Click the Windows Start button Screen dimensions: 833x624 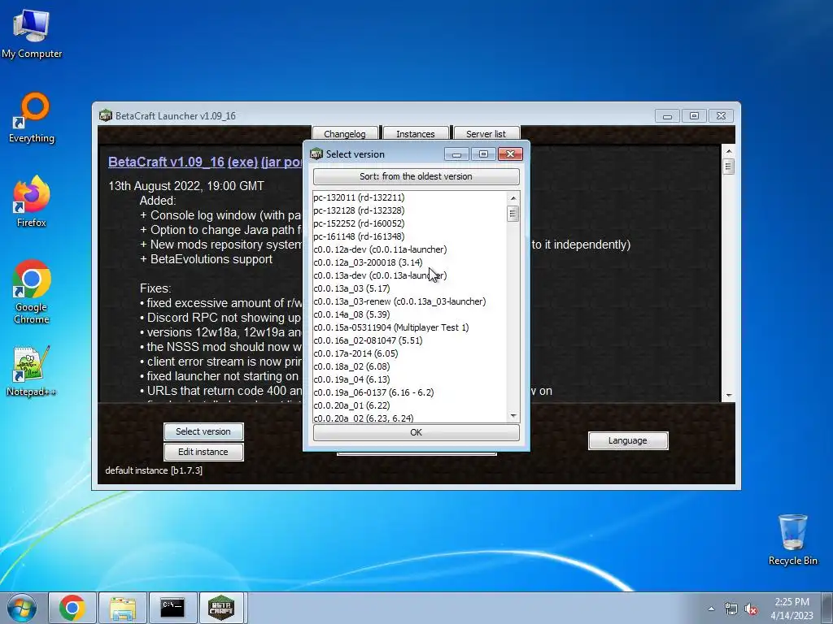22,608
